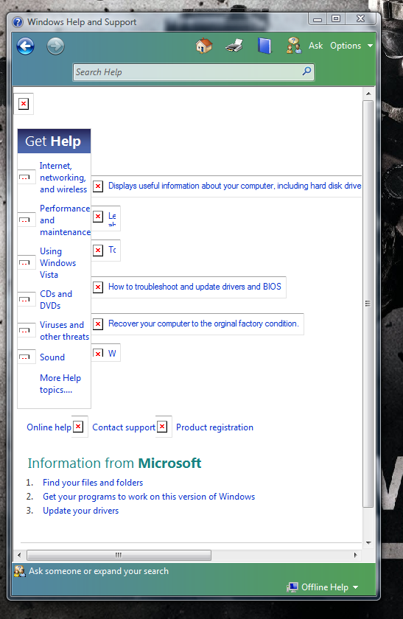Click the greyed Forward arrow button
This screenshot has height=619, width=403.
pos(55,46)
